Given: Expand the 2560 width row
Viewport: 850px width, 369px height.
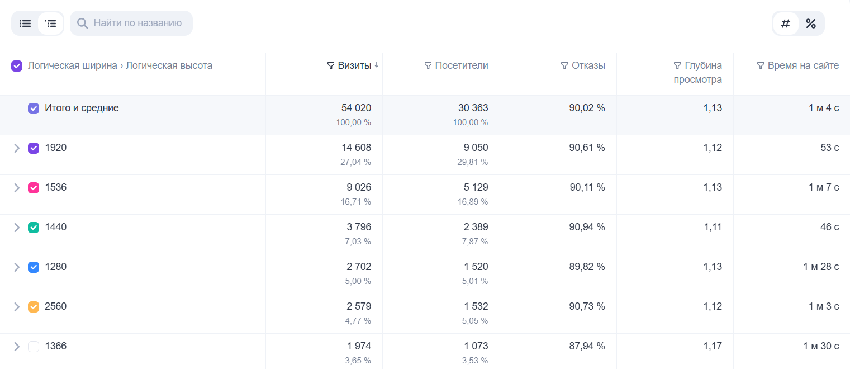Looking at the screenshot, I should tap(17, 307).
